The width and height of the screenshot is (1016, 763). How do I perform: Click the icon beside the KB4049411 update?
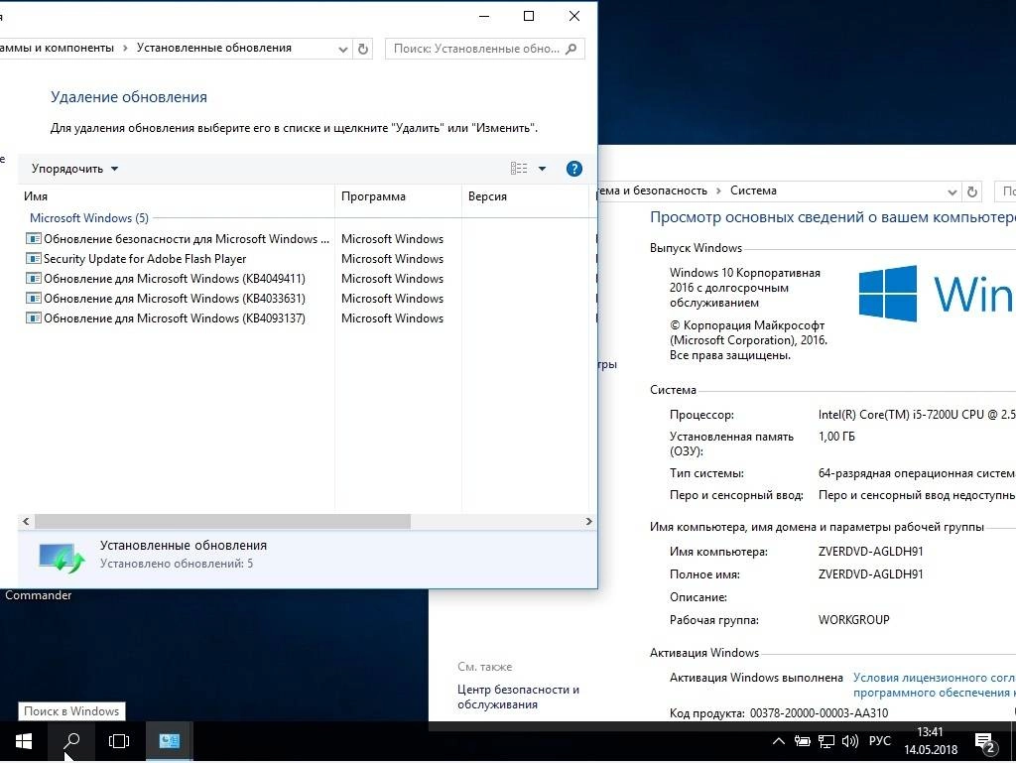pyautogui.click(x=33, y=279)
